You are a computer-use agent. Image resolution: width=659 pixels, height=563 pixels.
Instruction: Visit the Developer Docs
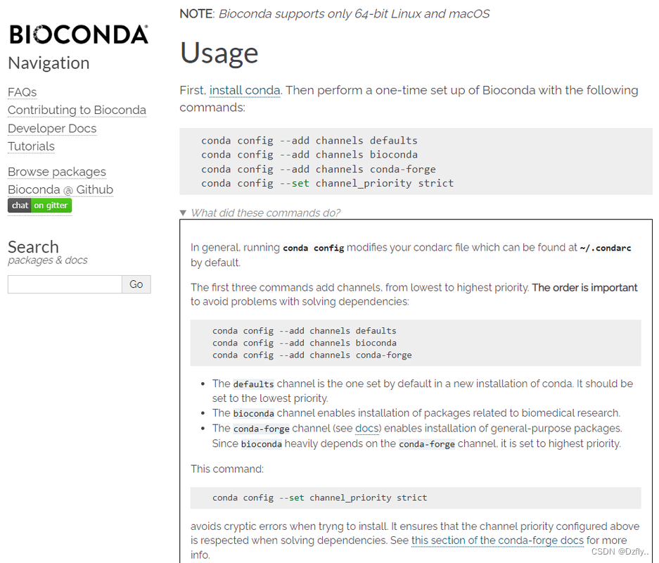coord(52,128)
